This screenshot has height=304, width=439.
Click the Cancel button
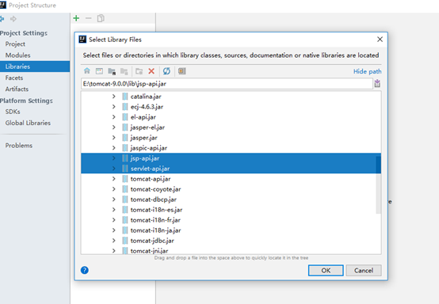pyautogui.click(x=364, y=271)
